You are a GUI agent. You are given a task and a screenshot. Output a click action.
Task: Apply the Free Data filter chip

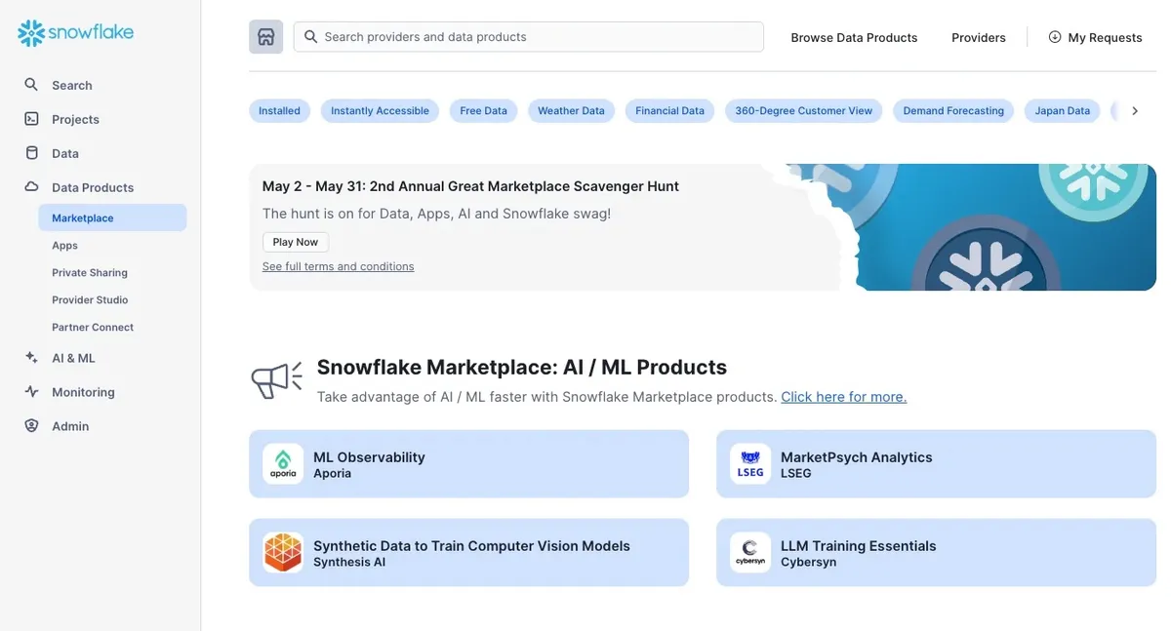484,111
